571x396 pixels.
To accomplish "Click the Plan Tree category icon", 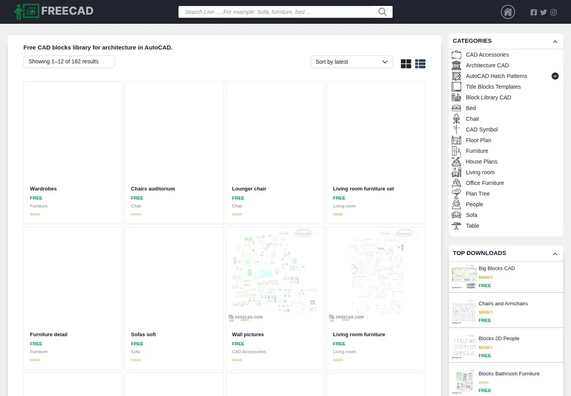I will coord(456,194).
